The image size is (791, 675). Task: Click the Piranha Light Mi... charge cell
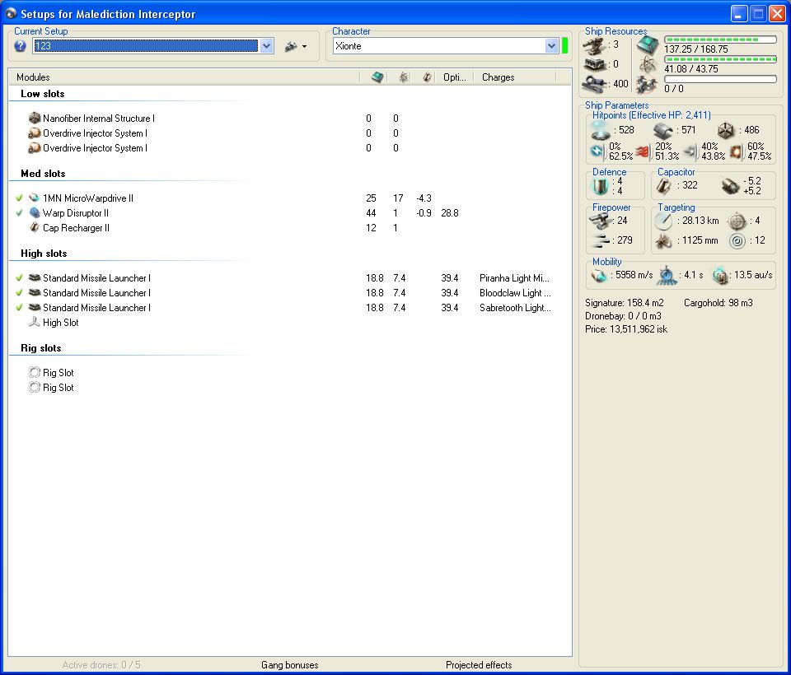point(514,277)
